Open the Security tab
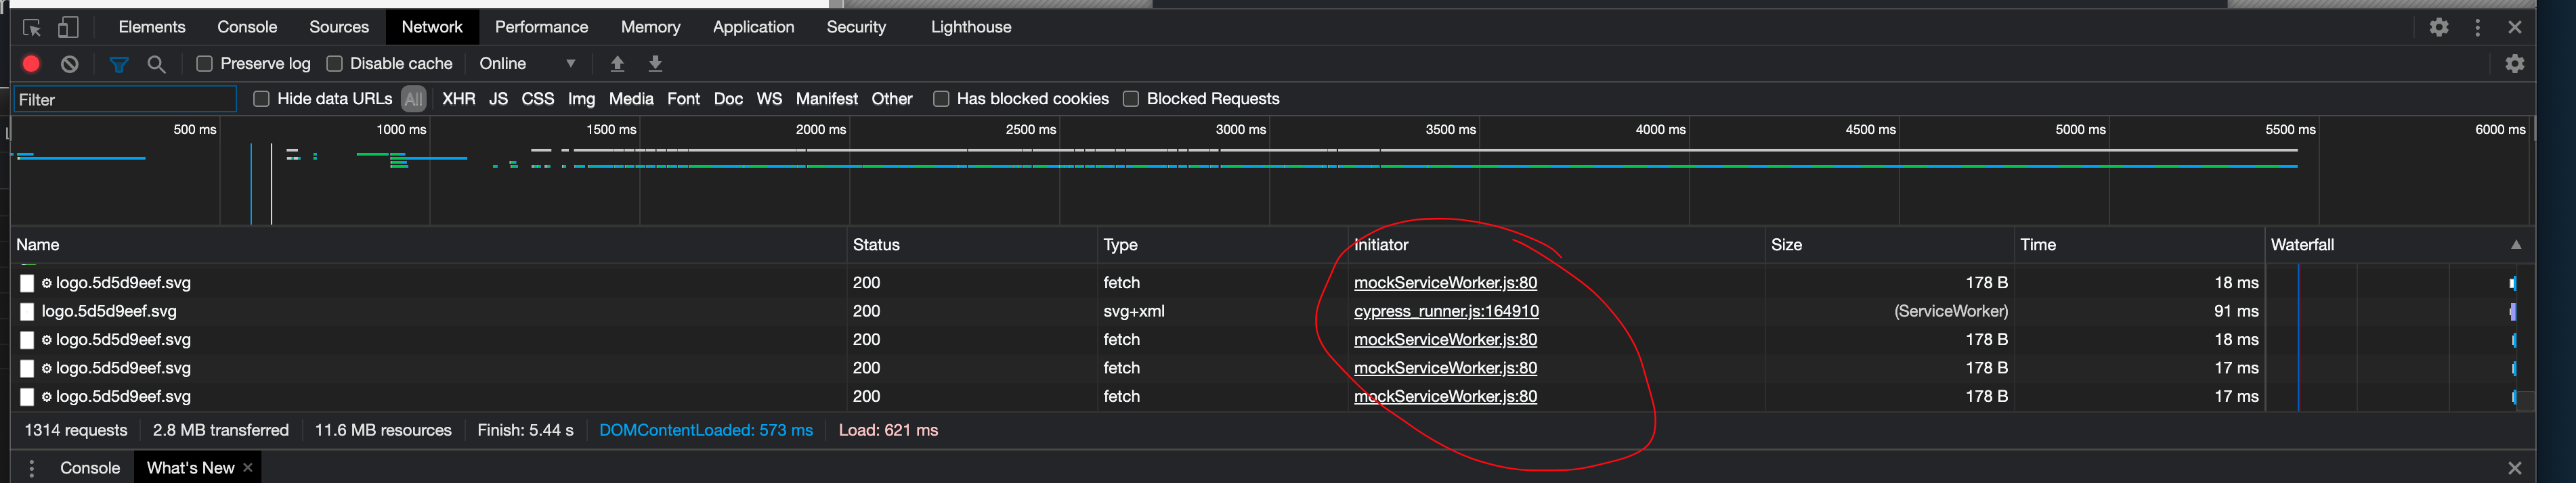The width and height of the screenshot is (2576, 483). (x=856, y=27)
